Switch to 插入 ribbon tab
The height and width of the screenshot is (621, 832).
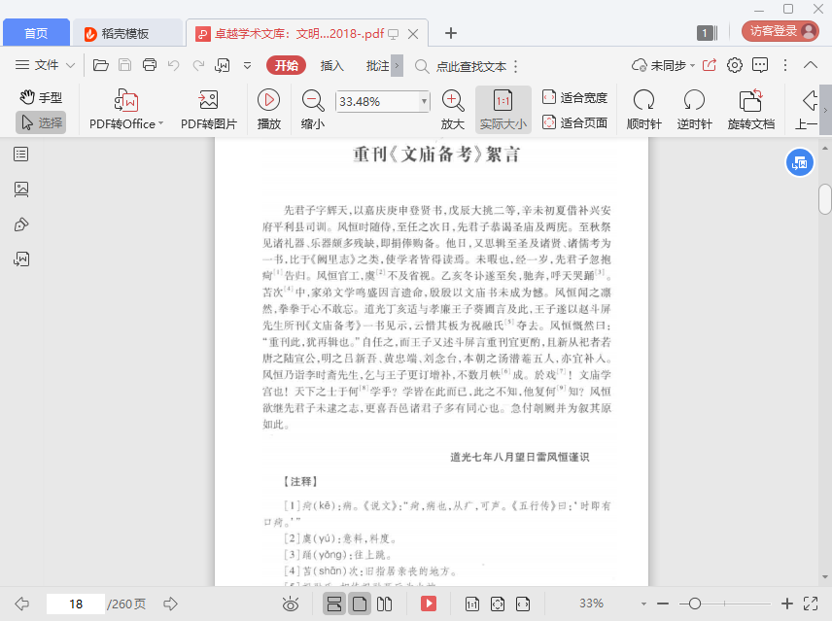click(x=332, y=65)
